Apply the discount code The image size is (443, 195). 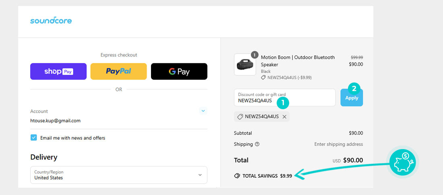[352, 98]
